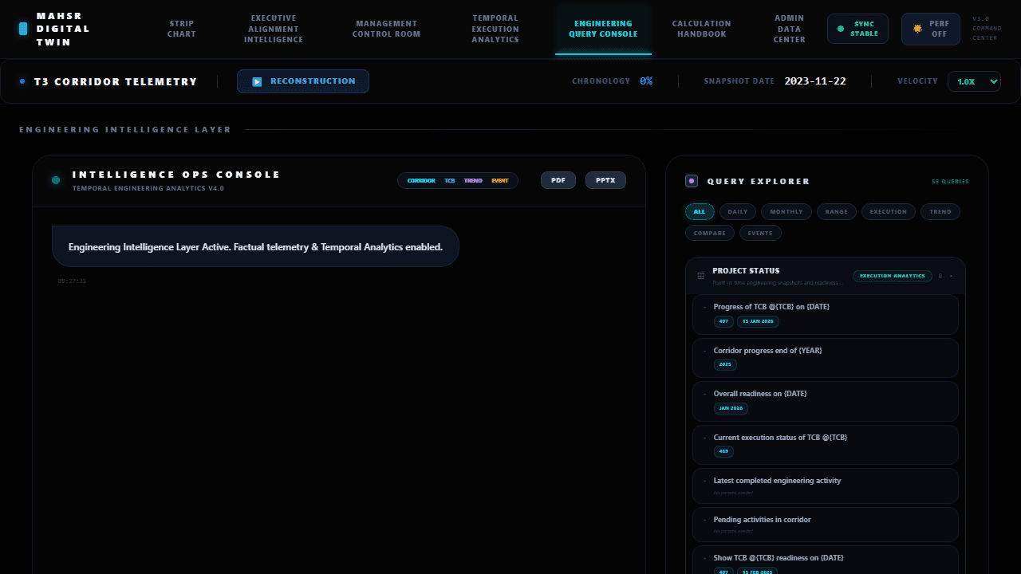Run query 'Show TCB @{TCB} readiness on {DATE}'
1021x574 pixels.
(x=826, y=561)
